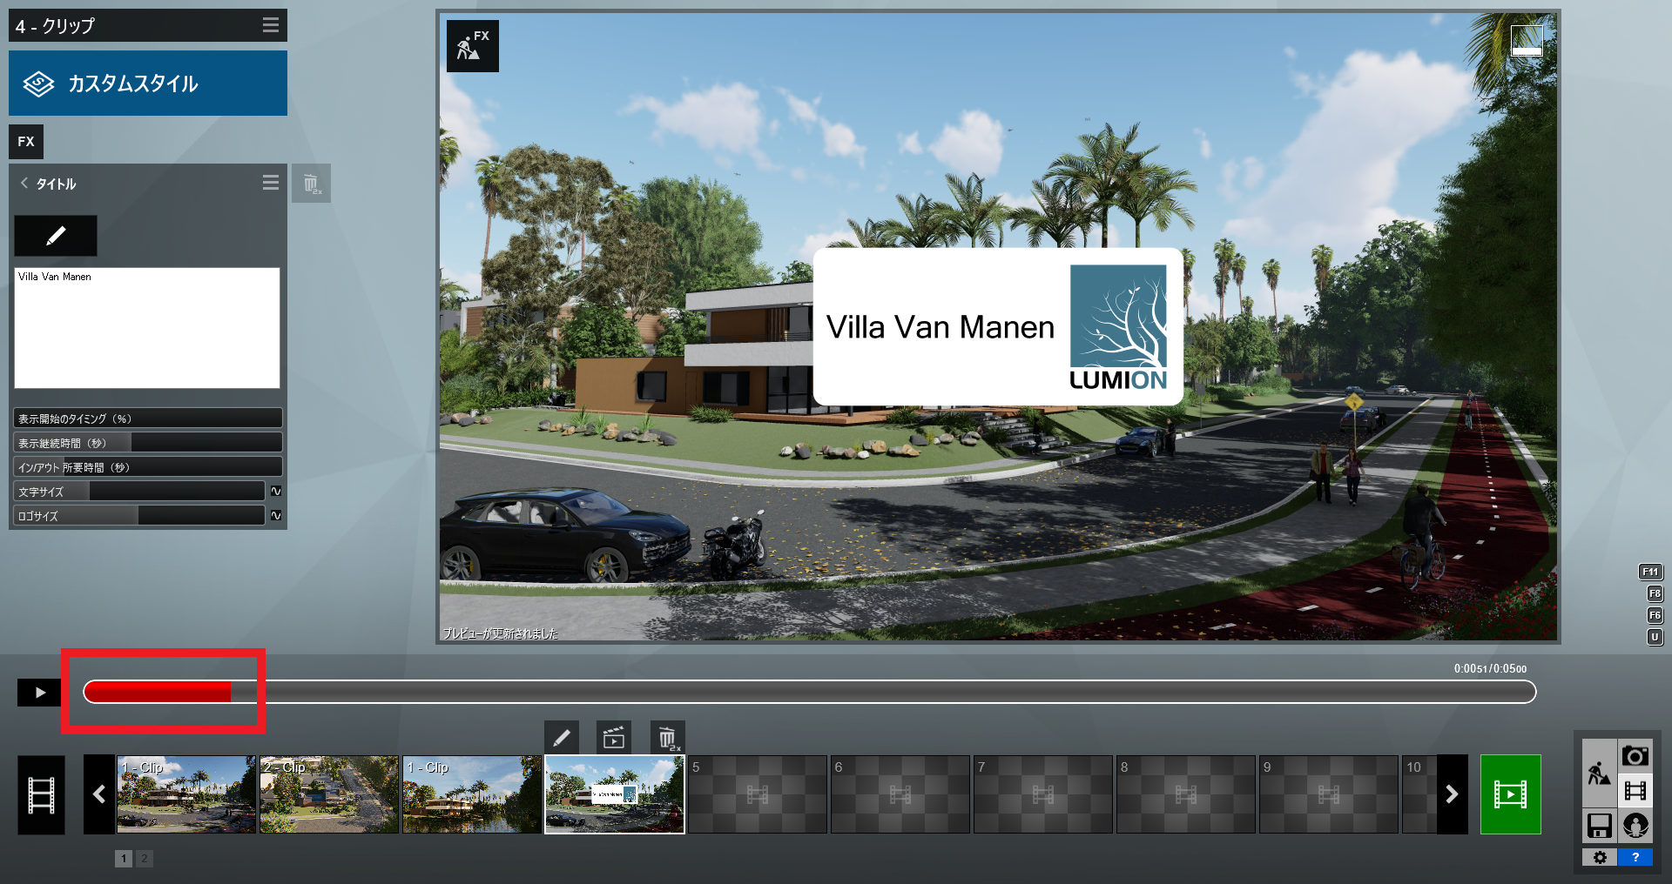The width and height of the screenshot is (1672, 884).
Task: Switch to clip page 2
Action: tap(145, 859)
